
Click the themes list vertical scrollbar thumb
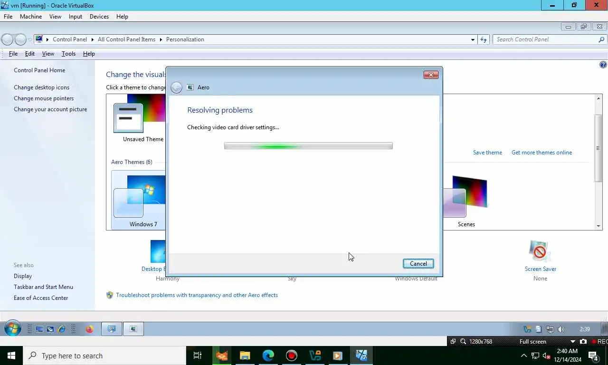[598, 148]
